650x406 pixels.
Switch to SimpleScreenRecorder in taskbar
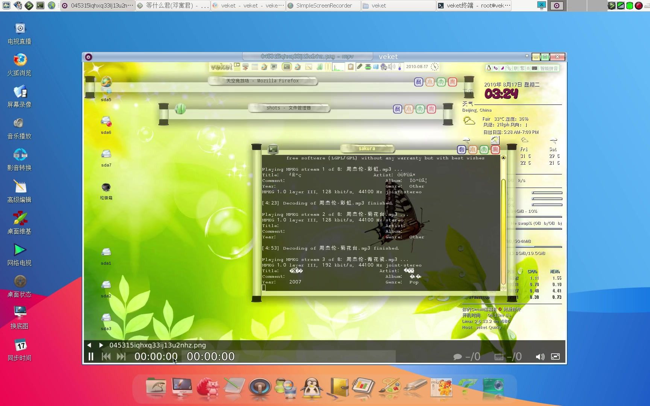[323, 6]
